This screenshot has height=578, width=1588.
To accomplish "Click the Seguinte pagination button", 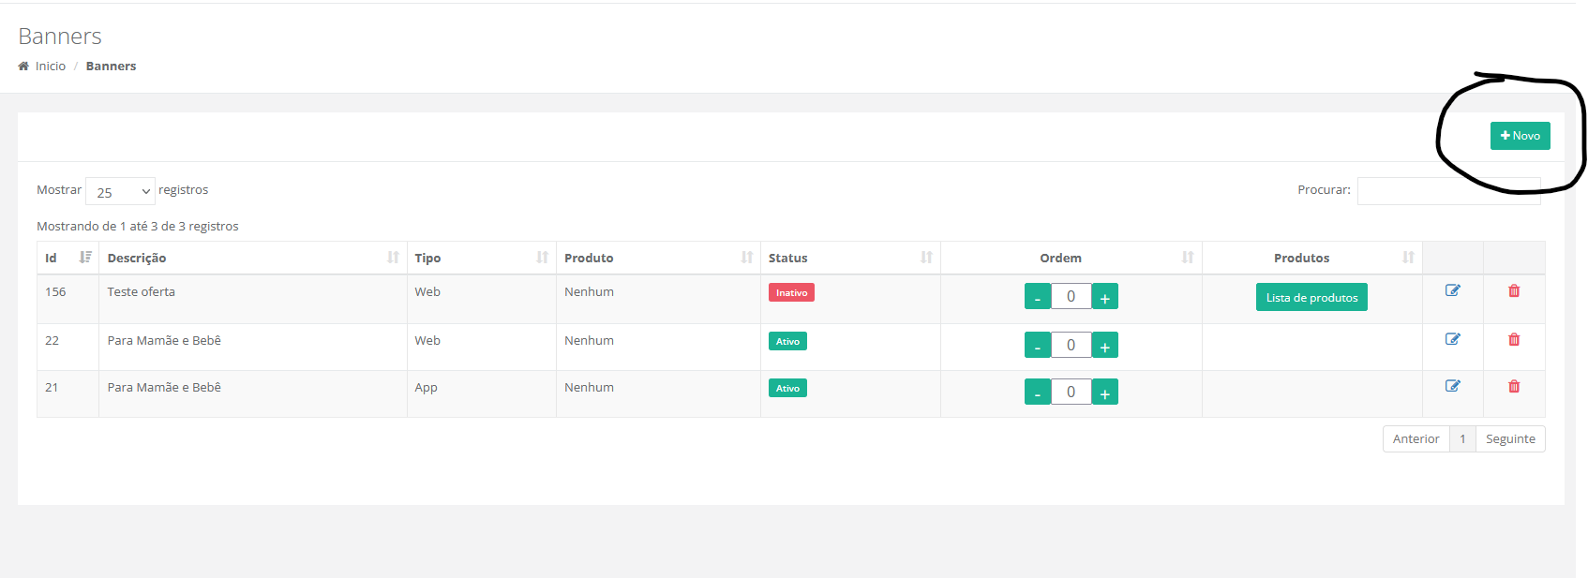I will [x=1509, y=438].
